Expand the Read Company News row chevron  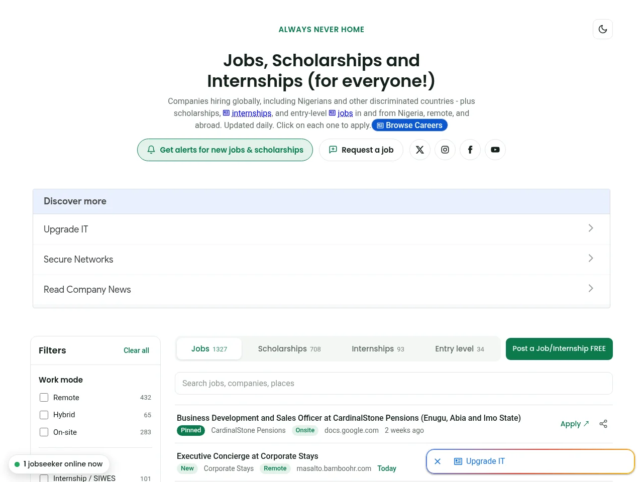[x=591, y=289]
